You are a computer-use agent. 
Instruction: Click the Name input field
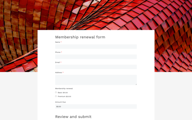(x=96, y=46)
